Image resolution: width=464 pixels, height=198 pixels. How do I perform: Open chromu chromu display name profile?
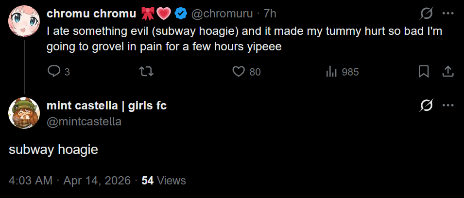(91, 14)
